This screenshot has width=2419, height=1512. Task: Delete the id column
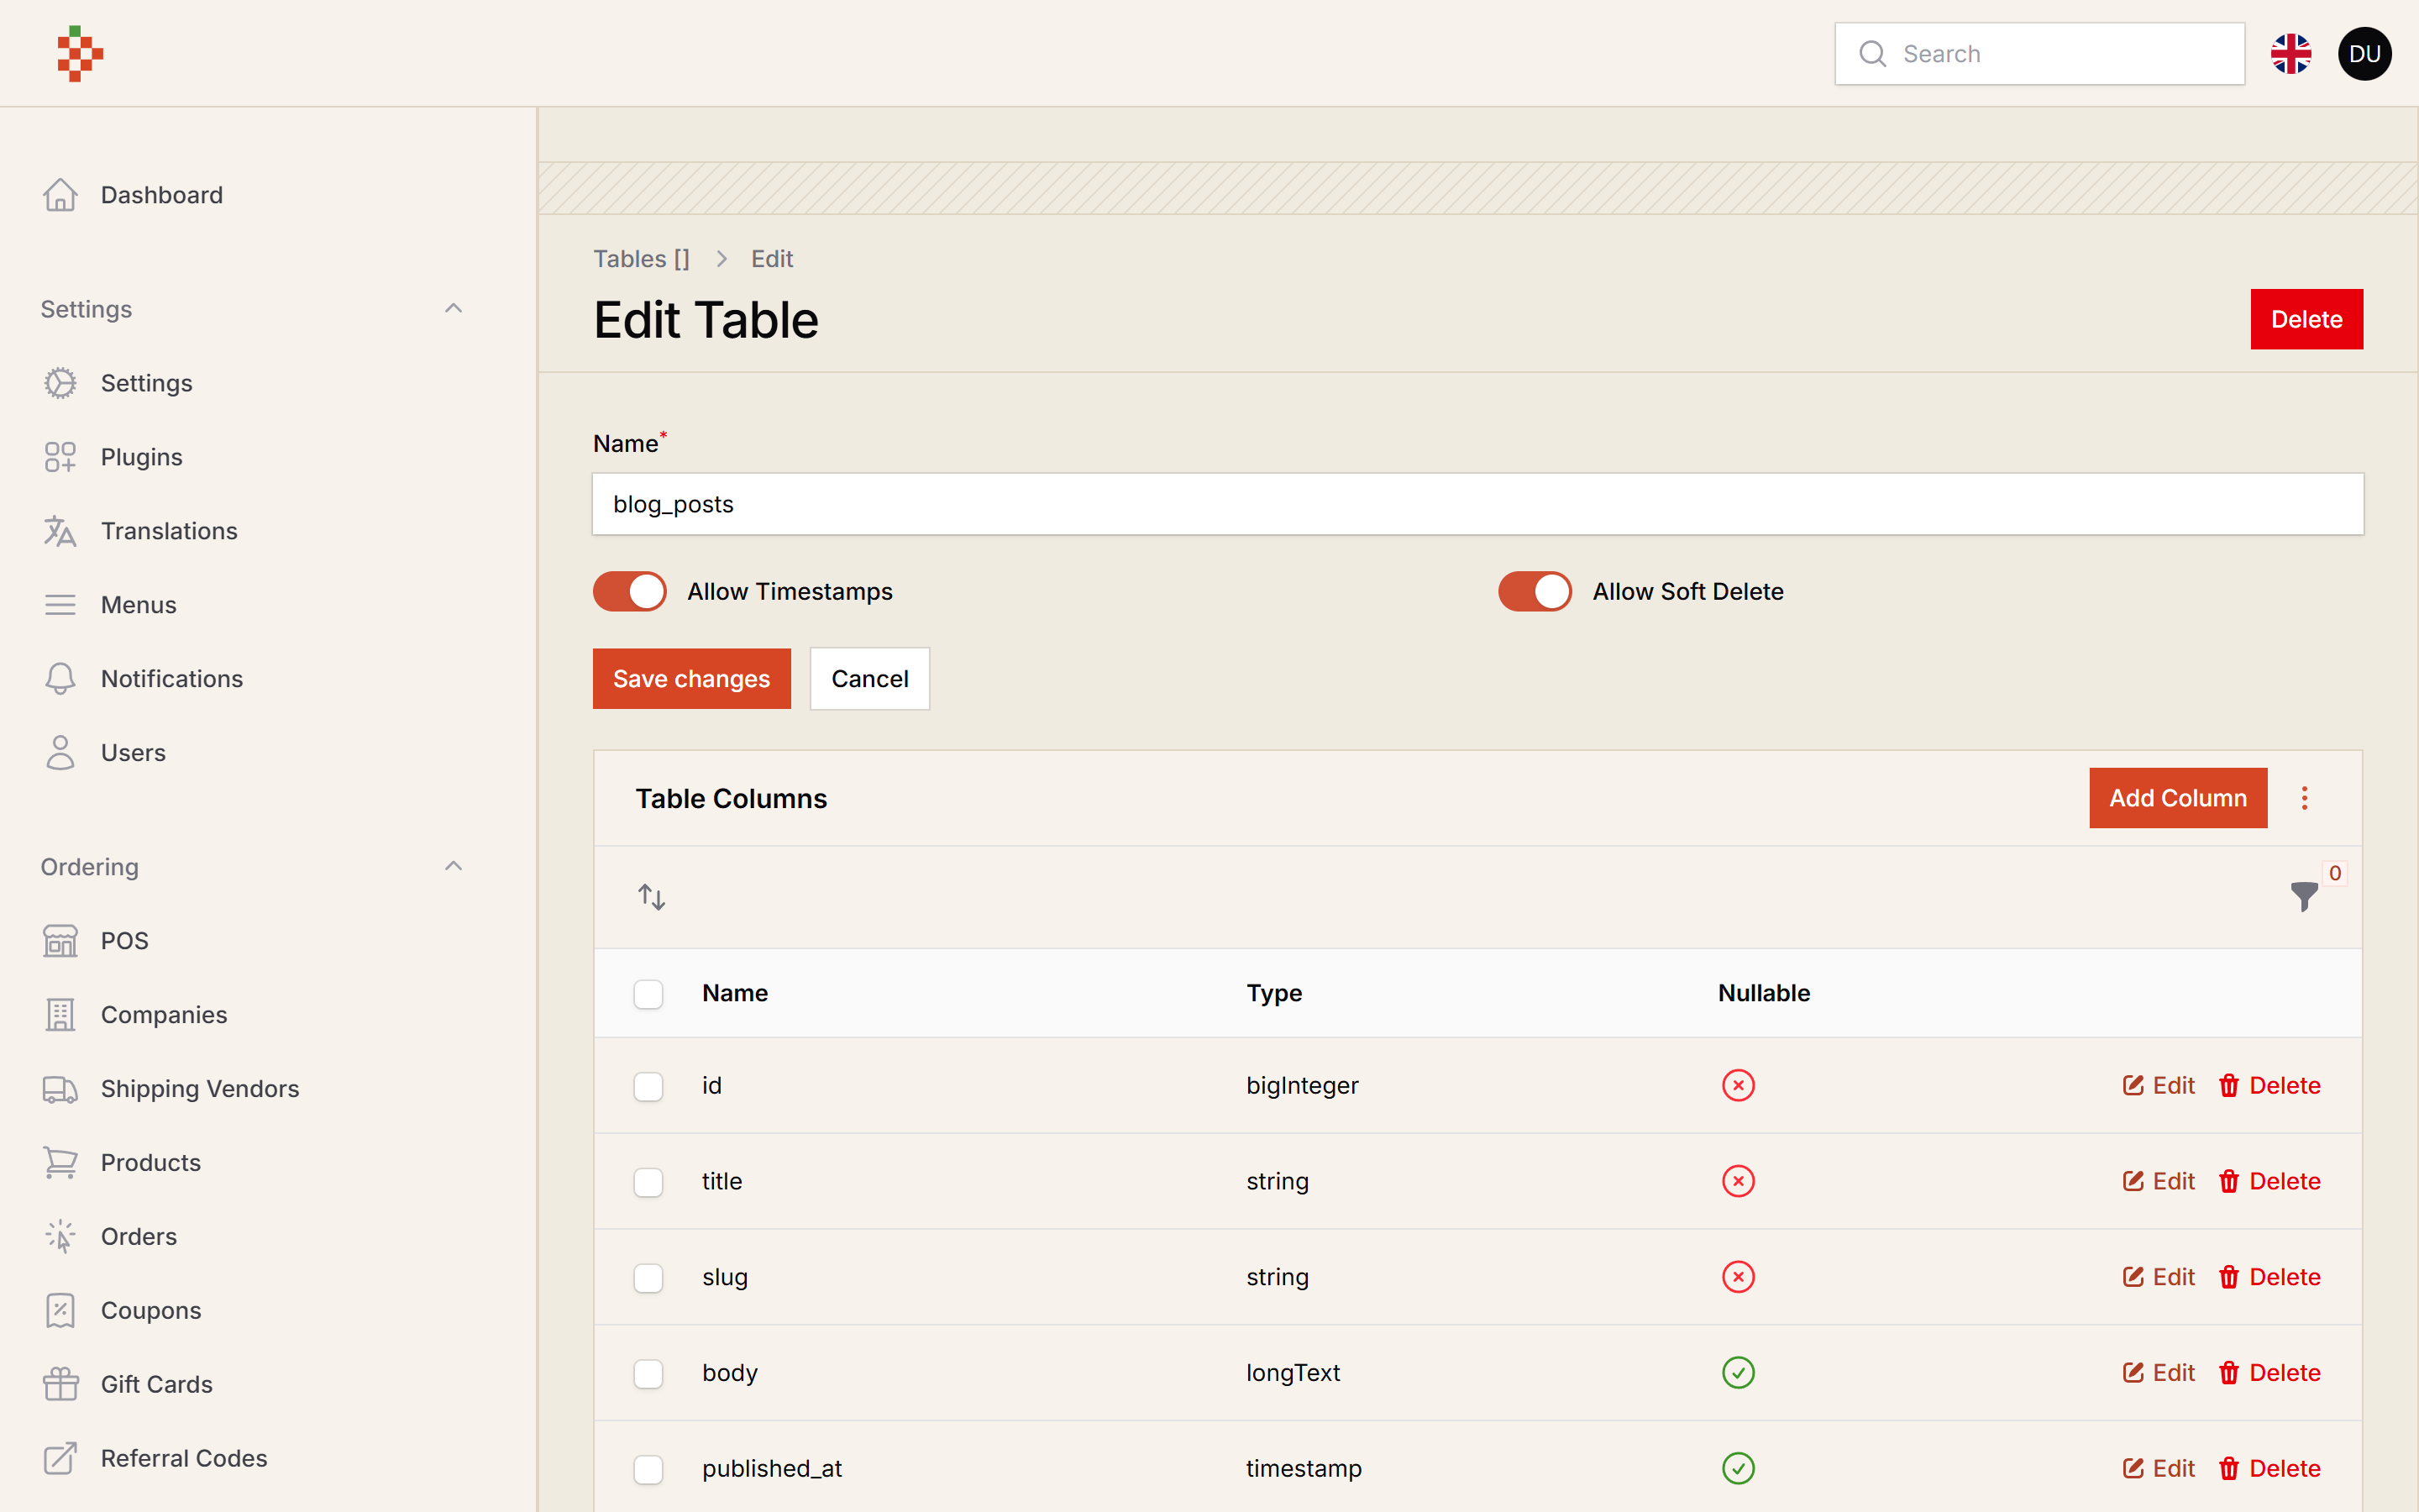pos(2269,1085)
